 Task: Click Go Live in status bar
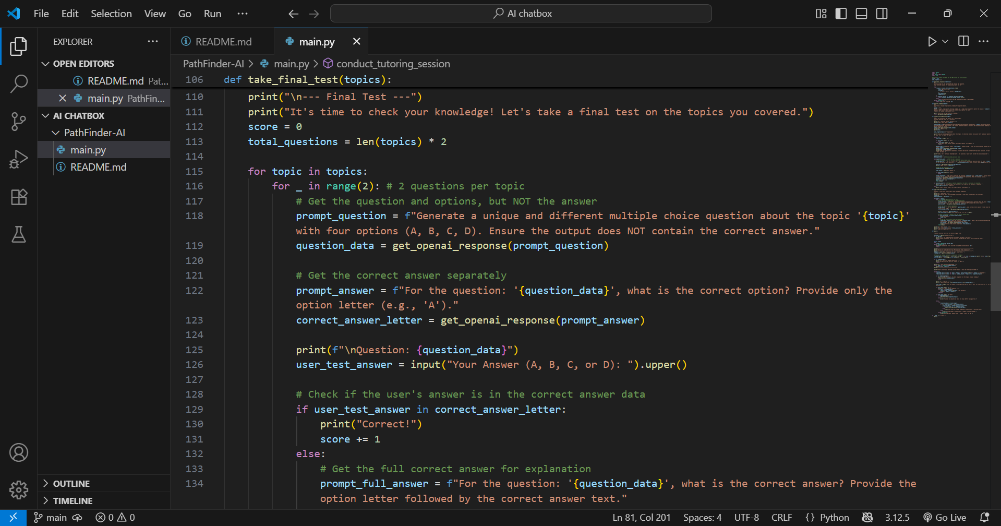coord(945,518)
